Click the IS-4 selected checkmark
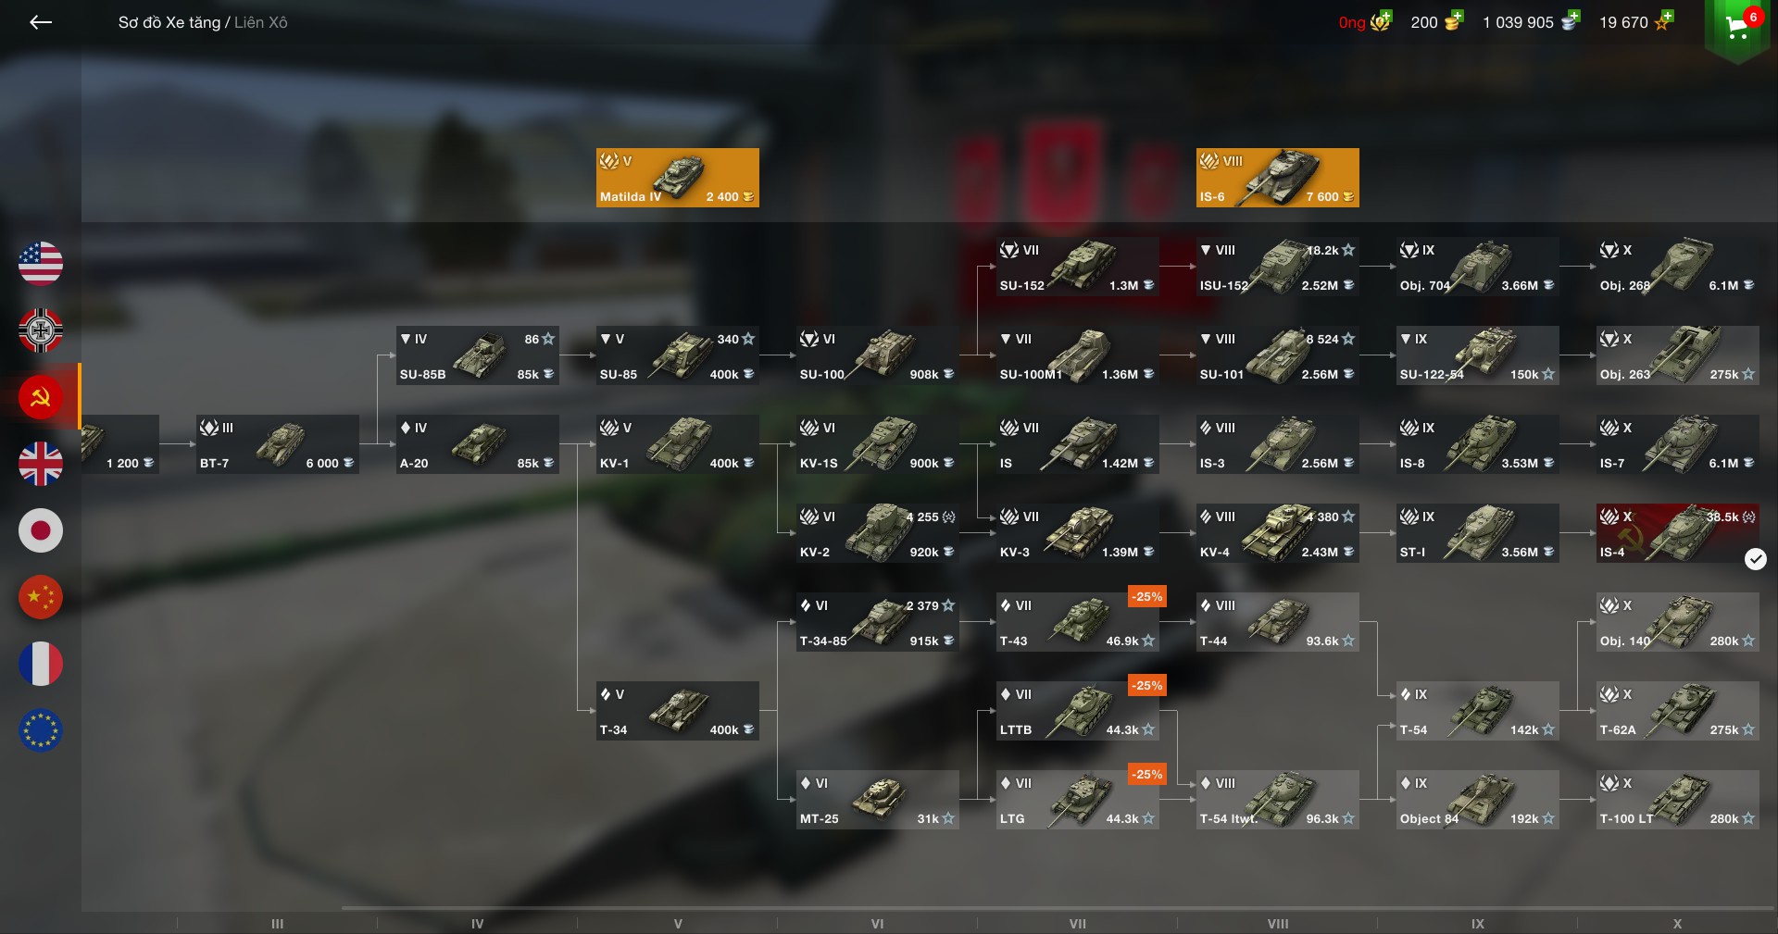Screen dimensions: 1778x934 pyautogui.click(x=1755, y=558)
